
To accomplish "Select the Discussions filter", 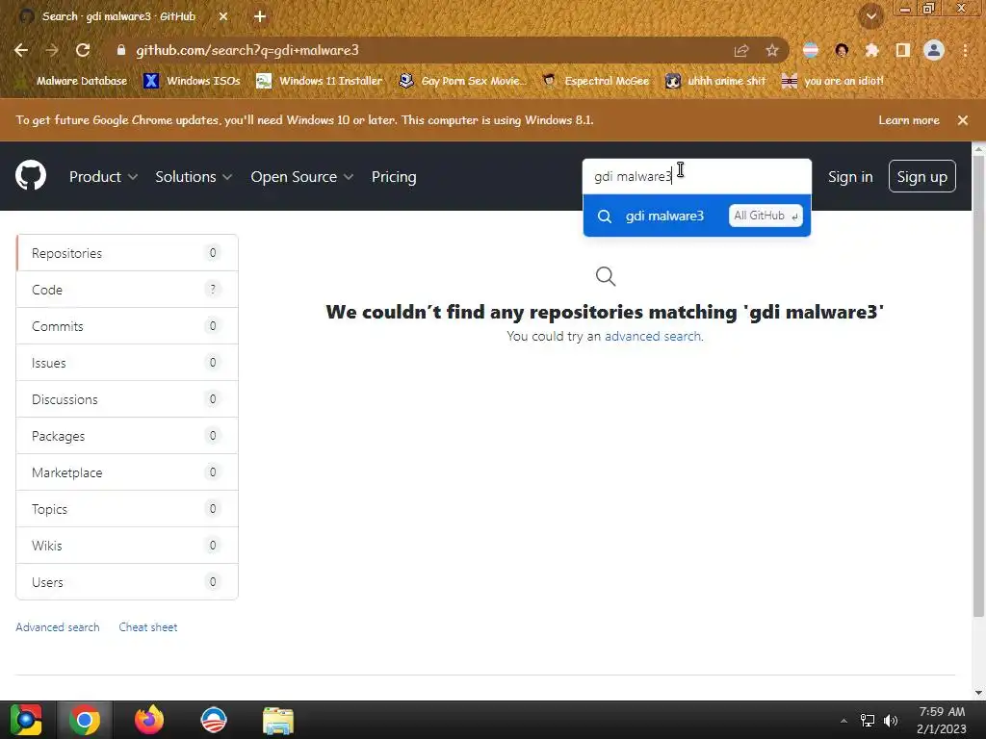I will (x=127, y=399).
